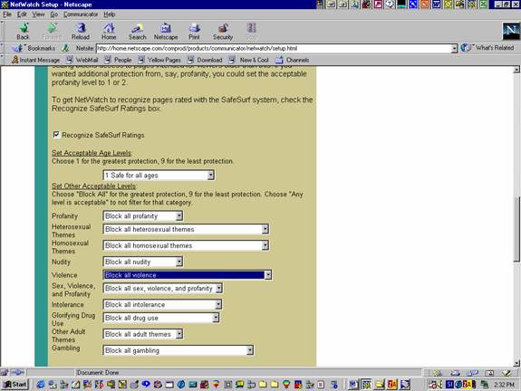Click the grayed Forward toolbar icon
This screenshot has width=521, height=391.
tap(52, 32)
